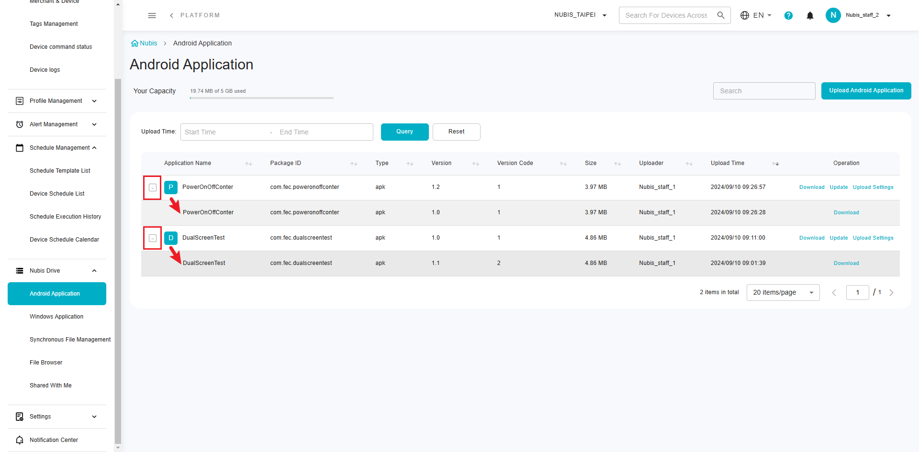Open Upload Settings for DualScreenTest
This screenshot has width=919, height=452.
[x=873, y=238]
